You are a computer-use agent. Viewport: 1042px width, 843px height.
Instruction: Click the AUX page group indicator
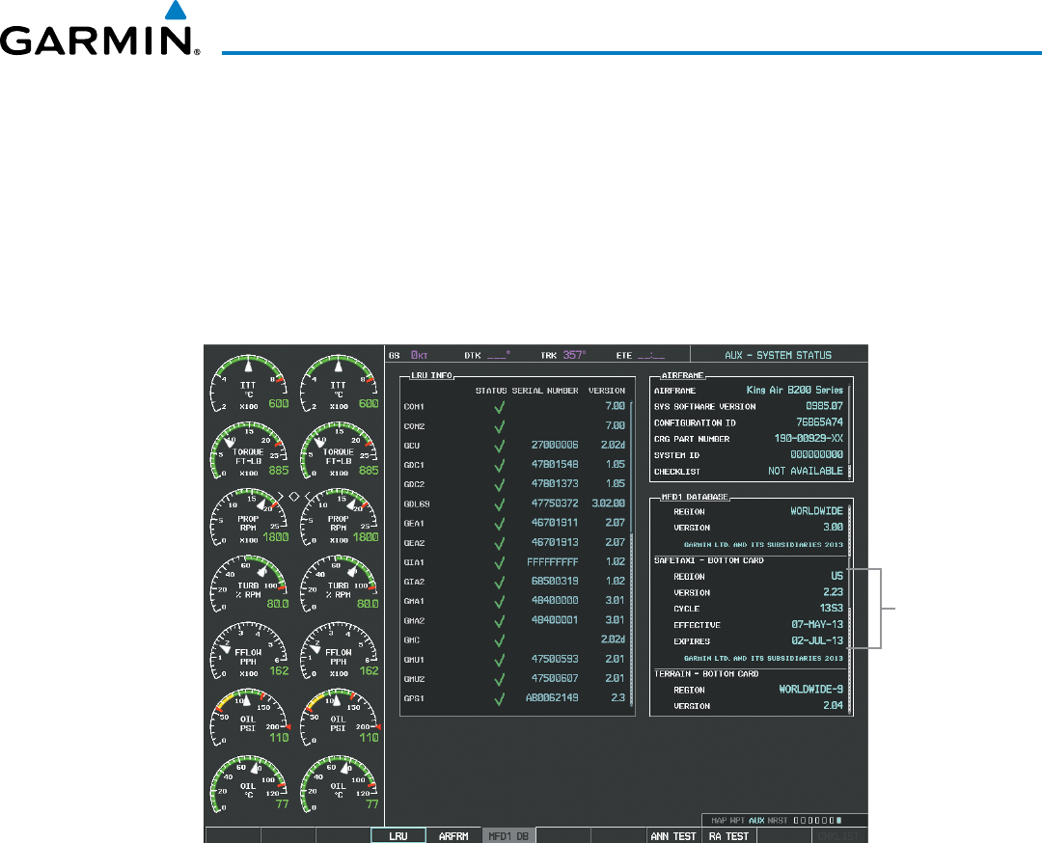click(756, 821)
